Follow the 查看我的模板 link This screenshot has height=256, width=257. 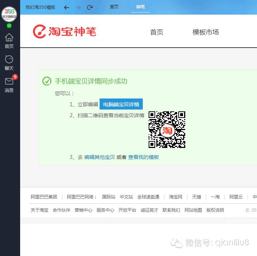144,157
